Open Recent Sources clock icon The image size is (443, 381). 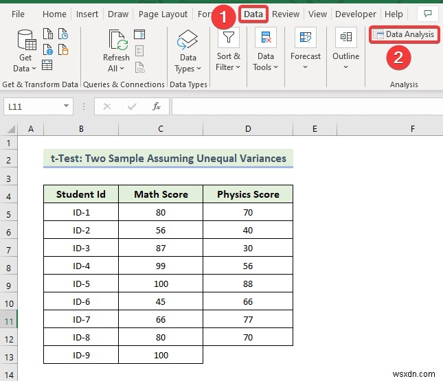(63, 34)
